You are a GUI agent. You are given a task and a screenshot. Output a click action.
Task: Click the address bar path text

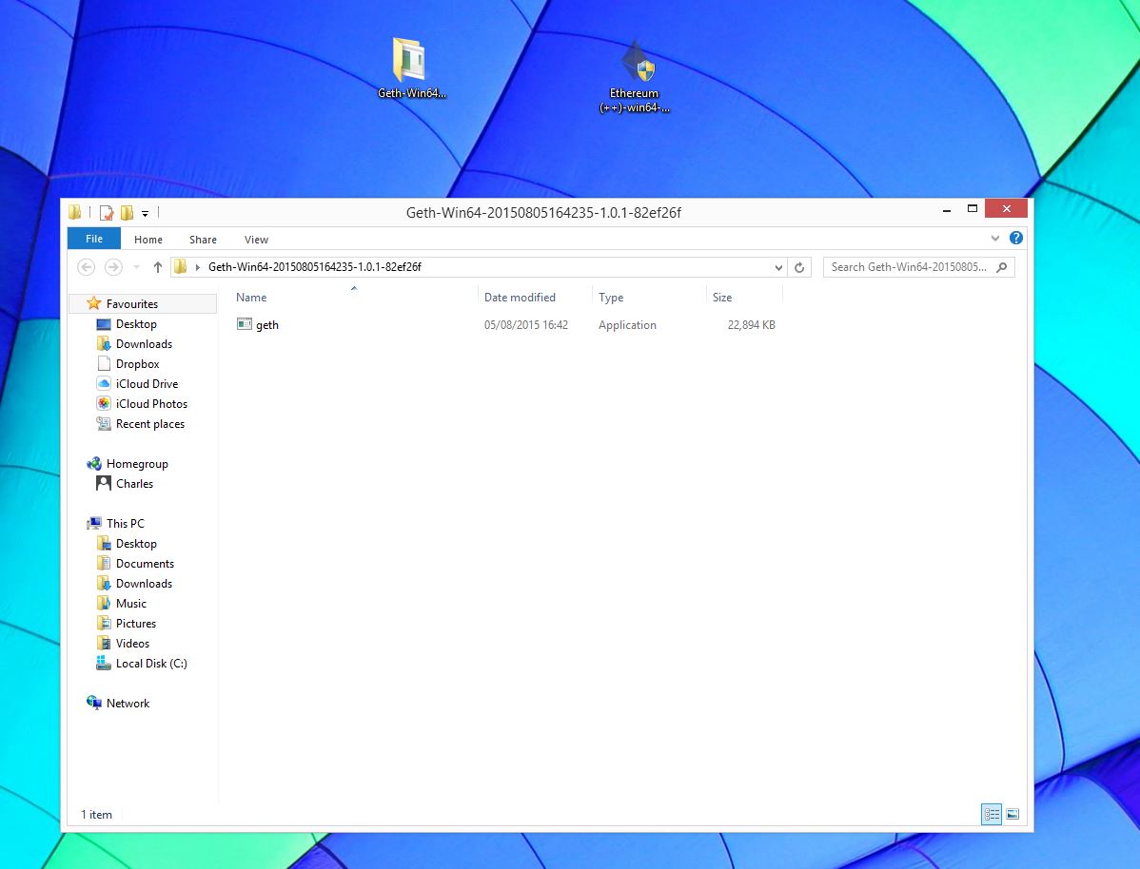pyautogui.click(x=315, y=266)
